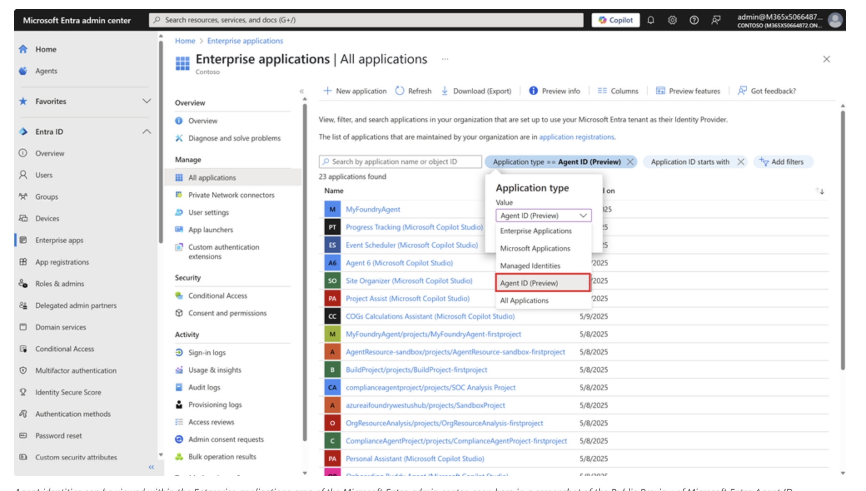This screenshot has width=866, height=491.
Task: Click the Provisioning logs icon
Action: pyautogui.click(x=179, y=404)
